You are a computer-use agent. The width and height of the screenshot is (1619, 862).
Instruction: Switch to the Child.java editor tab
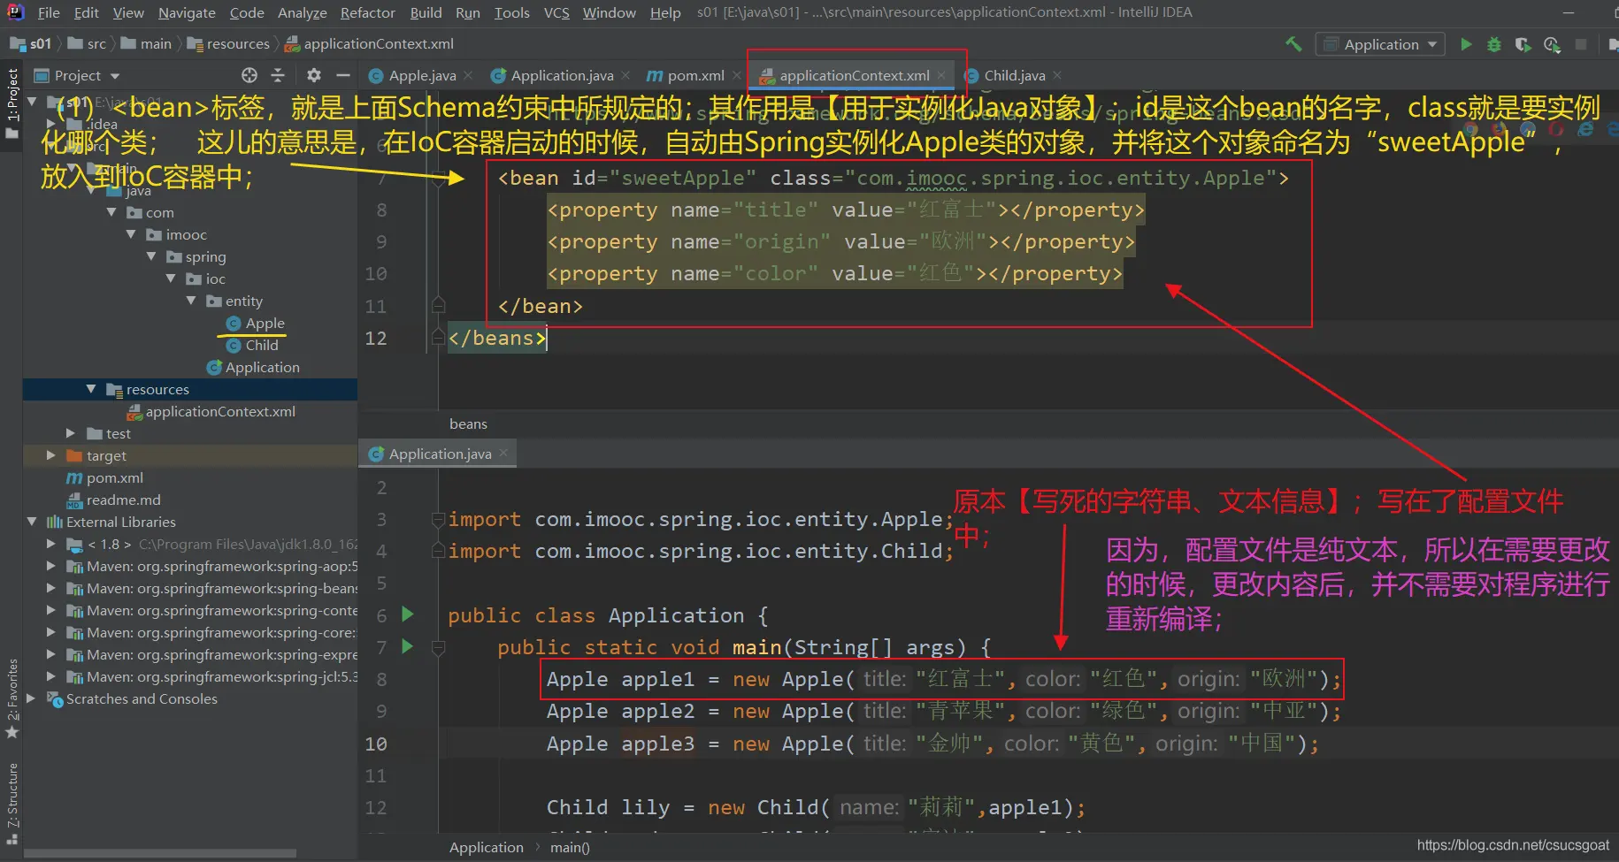(x=1014, y=76)
